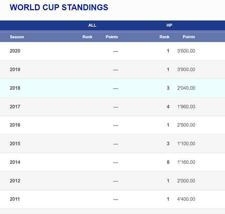Click the HP rank 8 for 2014

pyautogui.click(x=168, y=162)
